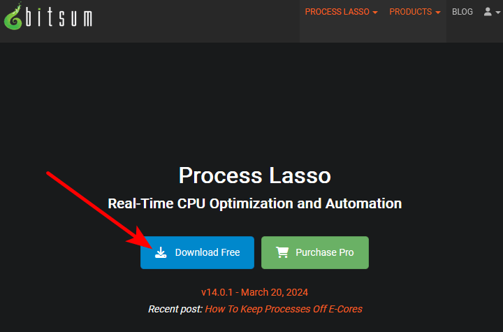Click the Bitsum wordmark text
The width and height of the screenshot is (503, 332).
pyautogui.click(x=59, y=17)
